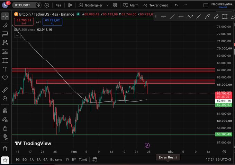Set date range to 6A
235x165 pixels.
tap(45, 159)
